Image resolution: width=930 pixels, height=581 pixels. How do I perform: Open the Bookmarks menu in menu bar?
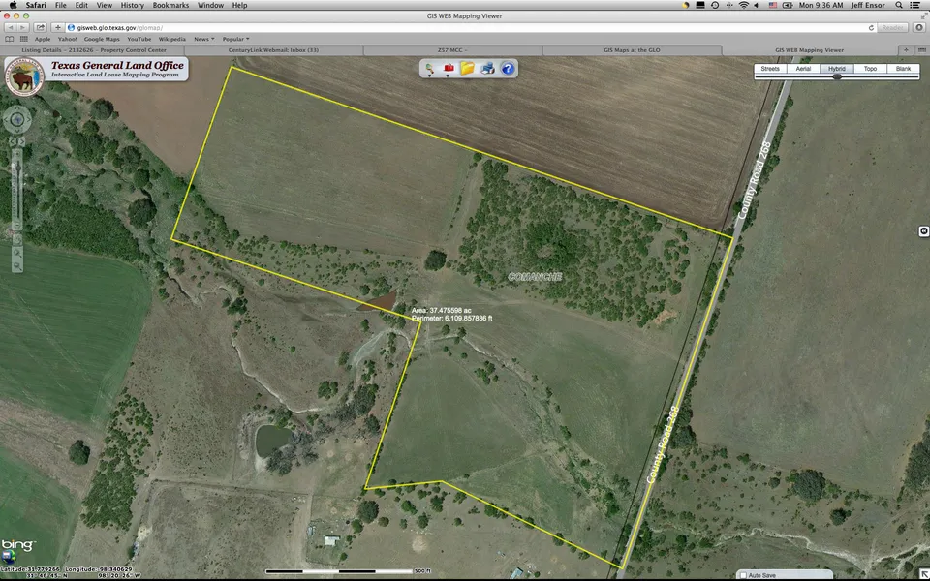170,5
